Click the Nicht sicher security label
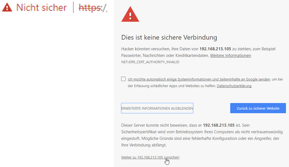This screenshot has width=289, height=167. [41, 8]
